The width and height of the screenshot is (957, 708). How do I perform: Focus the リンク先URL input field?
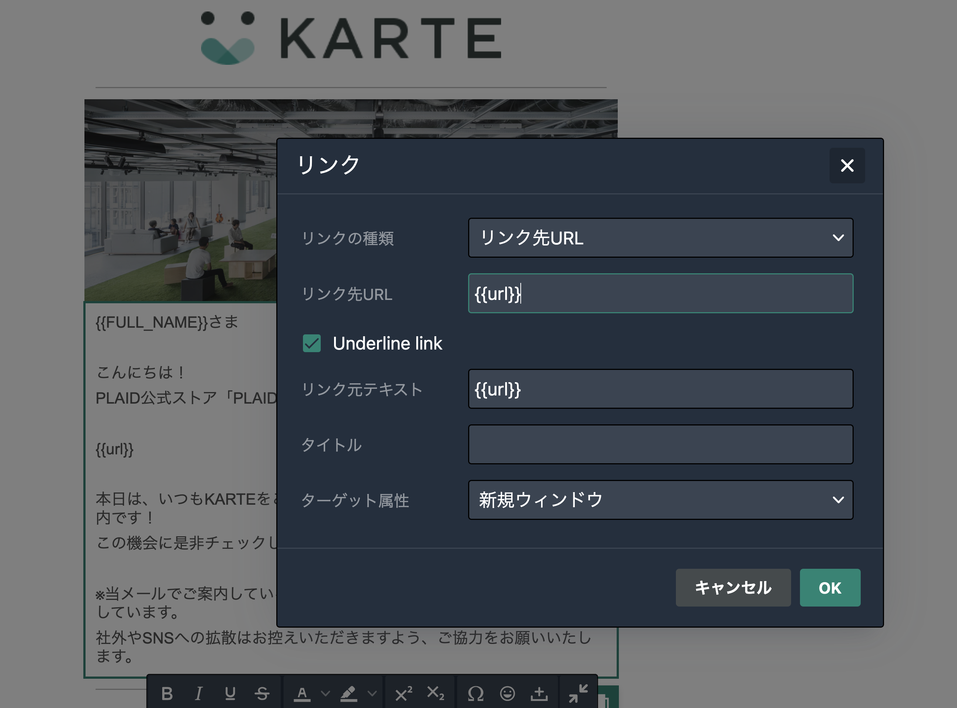pyautogui.click(x=660, y=294)
